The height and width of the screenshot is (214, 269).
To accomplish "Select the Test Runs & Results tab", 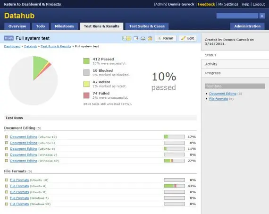I will (x=101, y=26).
